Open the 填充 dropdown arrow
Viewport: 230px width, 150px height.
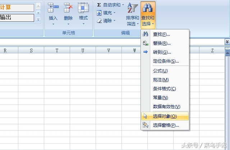(x=114, y=13)
